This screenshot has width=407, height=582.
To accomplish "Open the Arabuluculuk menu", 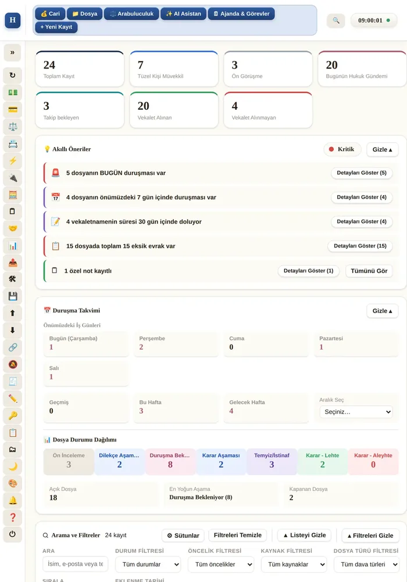I will point(131,14).
